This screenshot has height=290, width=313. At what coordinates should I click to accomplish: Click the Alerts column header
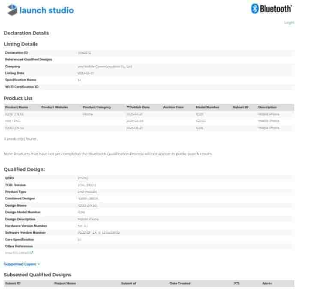pyautogui.click(x=267, y=284)
